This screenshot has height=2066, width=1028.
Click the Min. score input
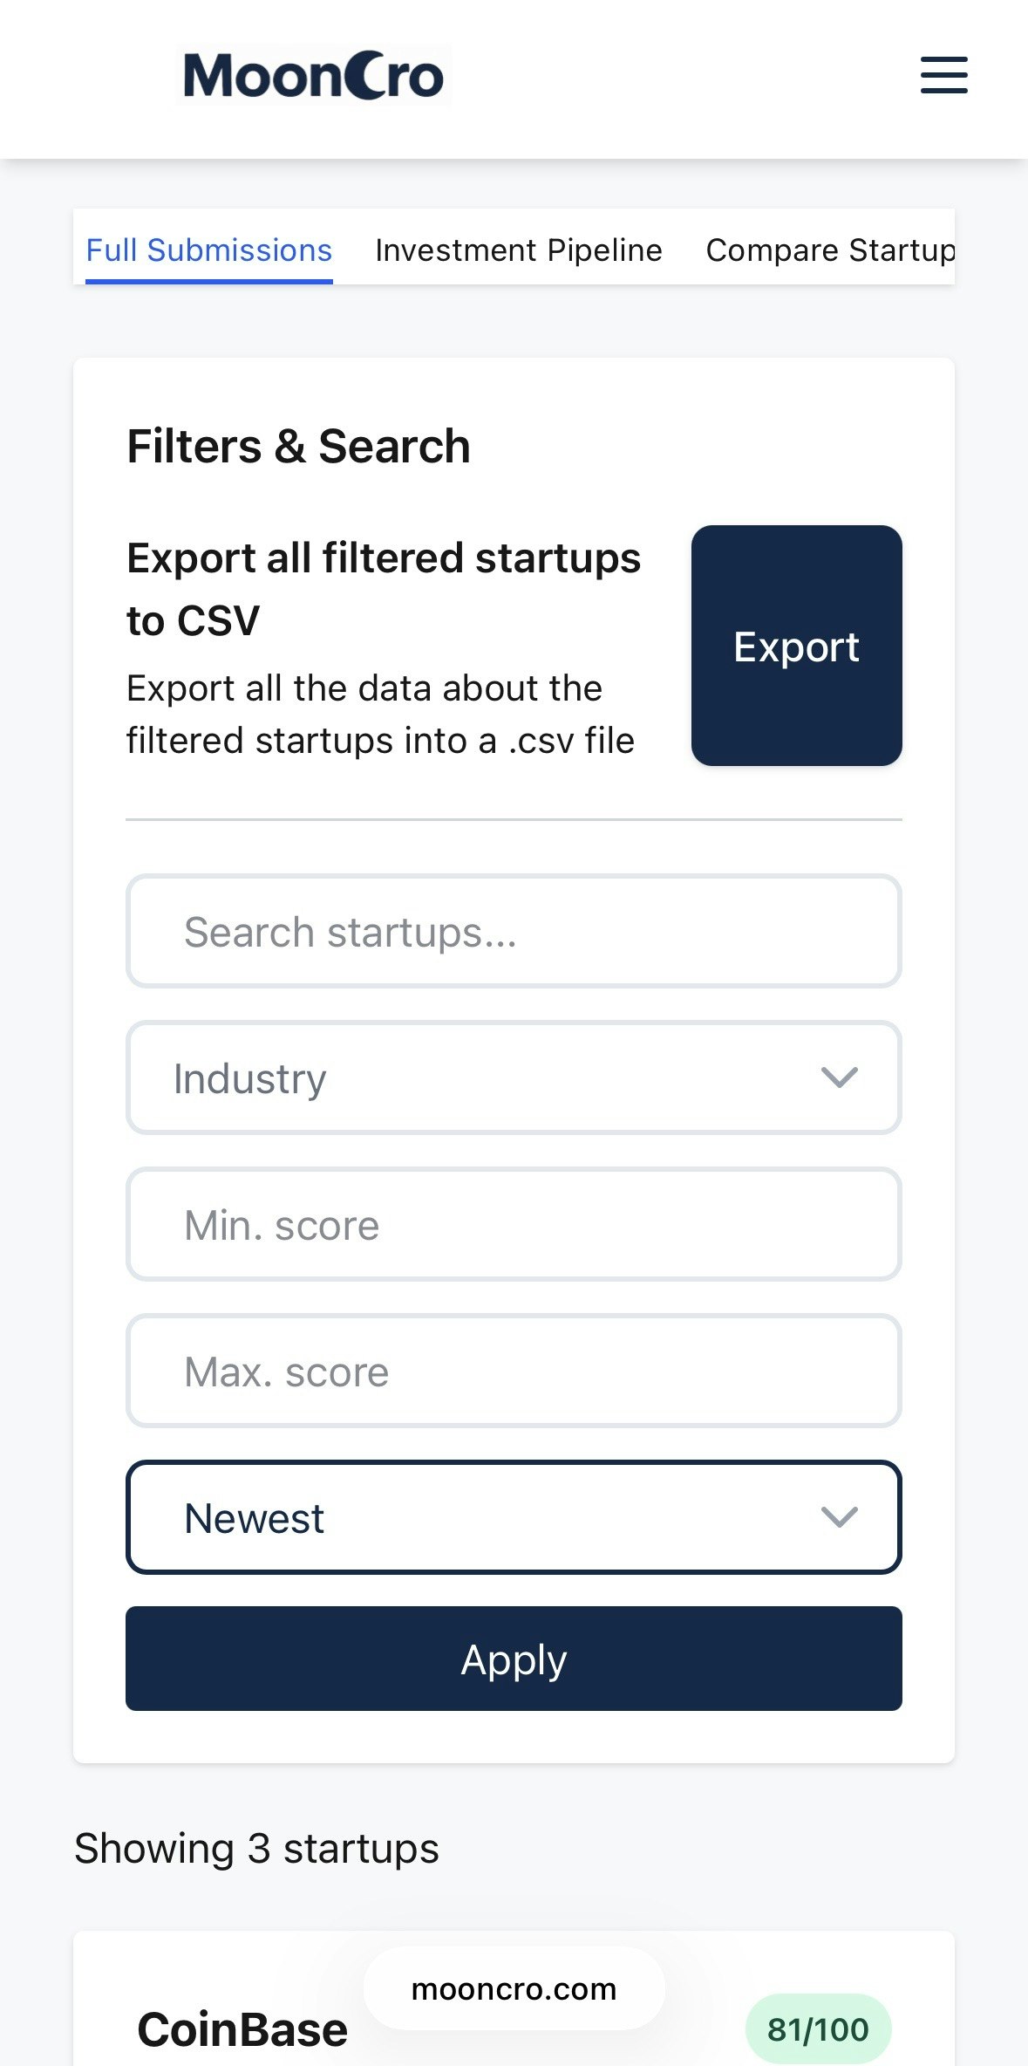pos(514,1225)
